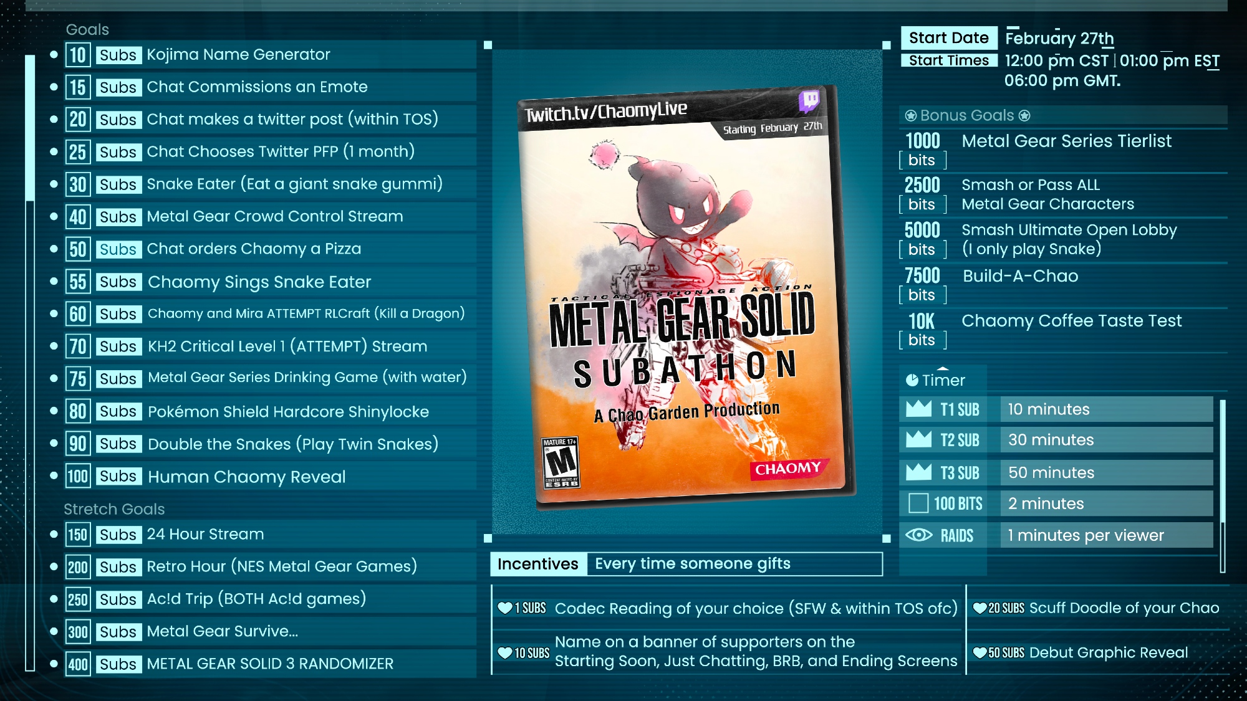
Task: Click the Start Date label
Action: 948,38
